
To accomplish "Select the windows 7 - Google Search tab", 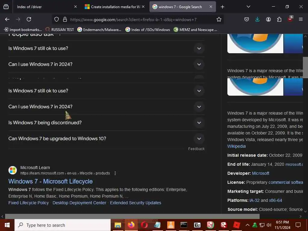I will 183,7.
